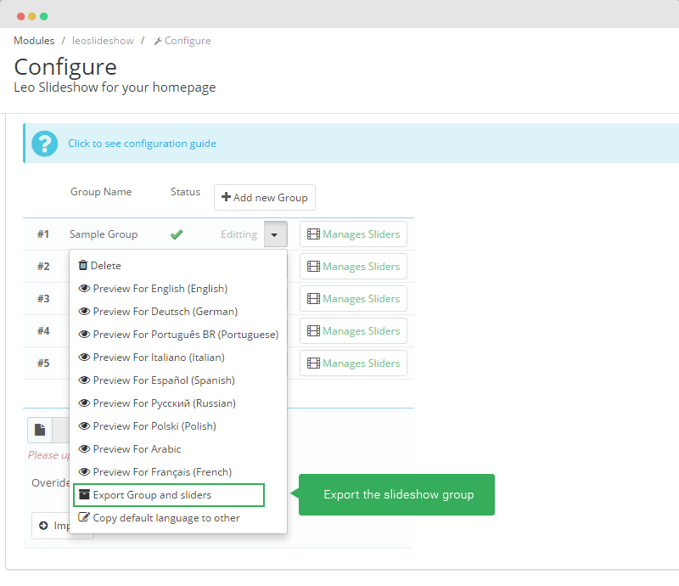Choose Delete from the dropdown menu
Screen dimensions: 679x586
point(178,266)
